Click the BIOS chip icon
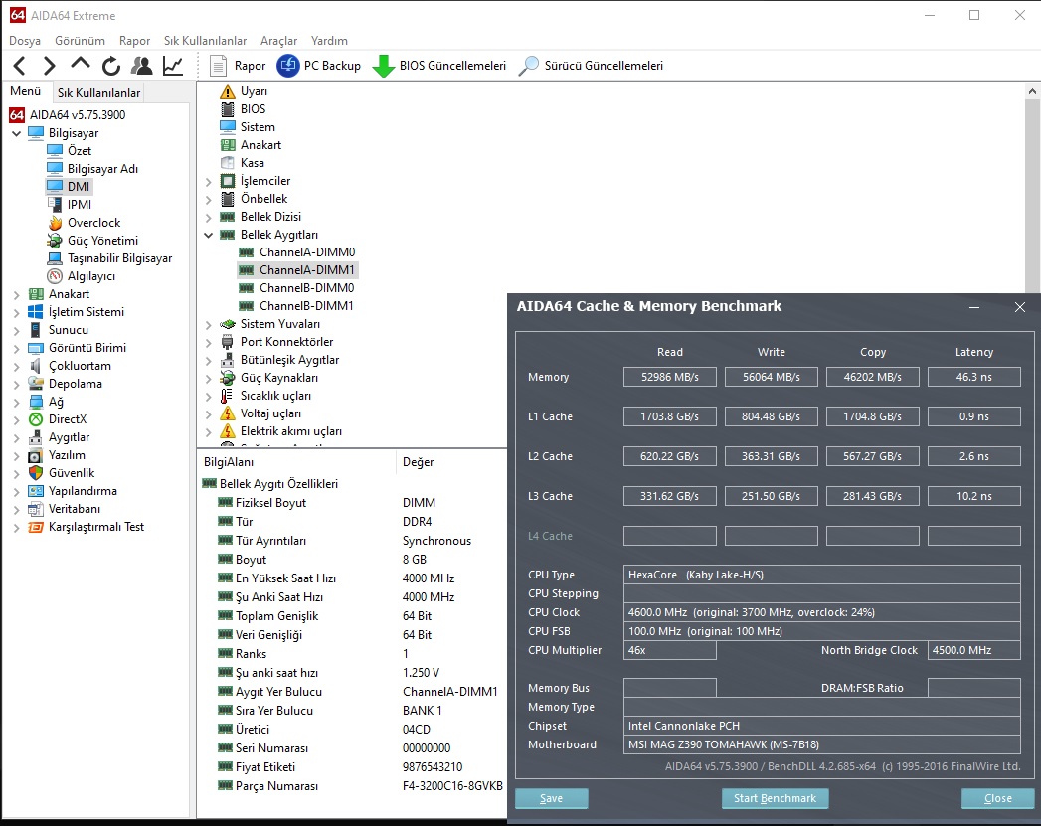This screenshot has width=1041, height=826. point(228,109)
